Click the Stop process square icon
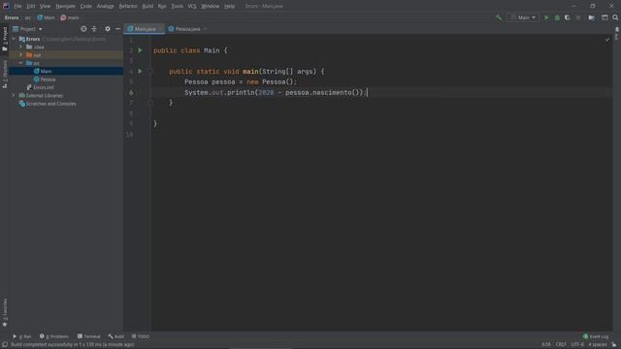The image size is (621, 349). [578, 17]
